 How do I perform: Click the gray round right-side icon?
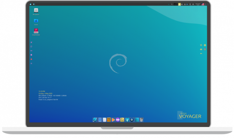205,49
